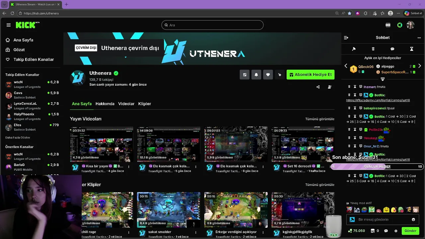Click the GÜNLÜK HEDEF progress bar
Image resolution: width=425 pixels, height=239 pixels.
point(377,167)
